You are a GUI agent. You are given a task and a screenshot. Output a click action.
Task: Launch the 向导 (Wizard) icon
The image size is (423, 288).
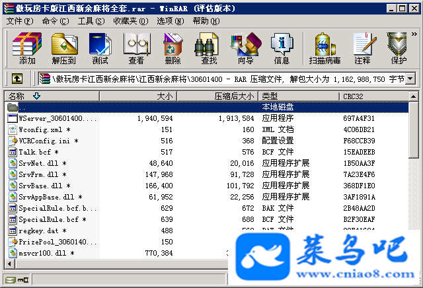[x=245, y=48]
